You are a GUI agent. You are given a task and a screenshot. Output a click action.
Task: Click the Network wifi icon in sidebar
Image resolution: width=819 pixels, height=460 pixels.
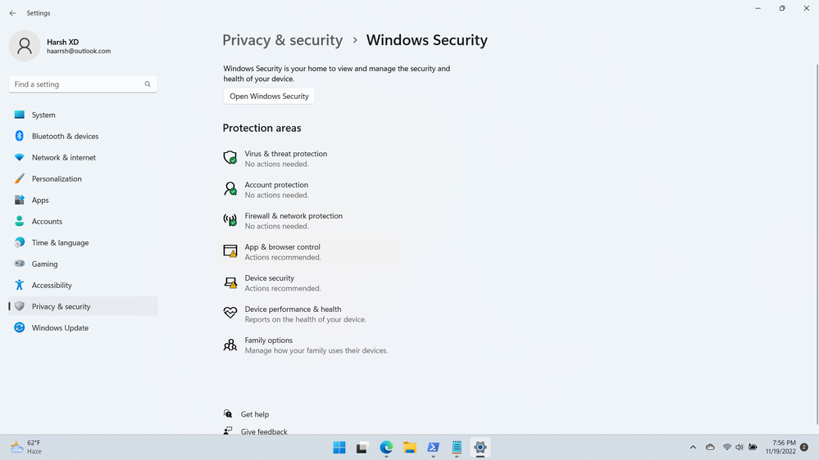pyautogui.click(x=20, y=157)
